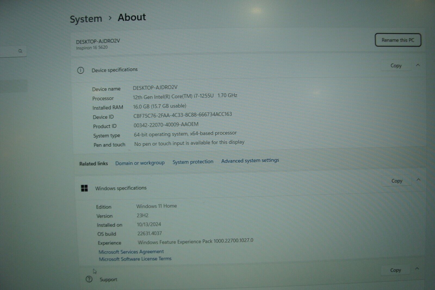
Task: Open Domain or workgroup link
Action: click(x=140, y=163)
